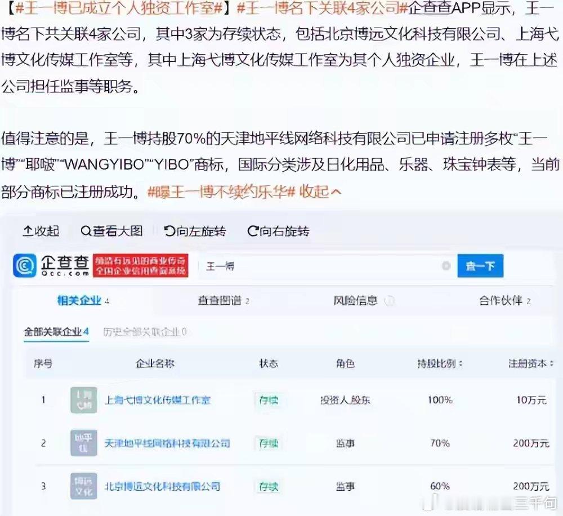Click 200万元 capital in 天津地平线 row

(x=531, y=443)
